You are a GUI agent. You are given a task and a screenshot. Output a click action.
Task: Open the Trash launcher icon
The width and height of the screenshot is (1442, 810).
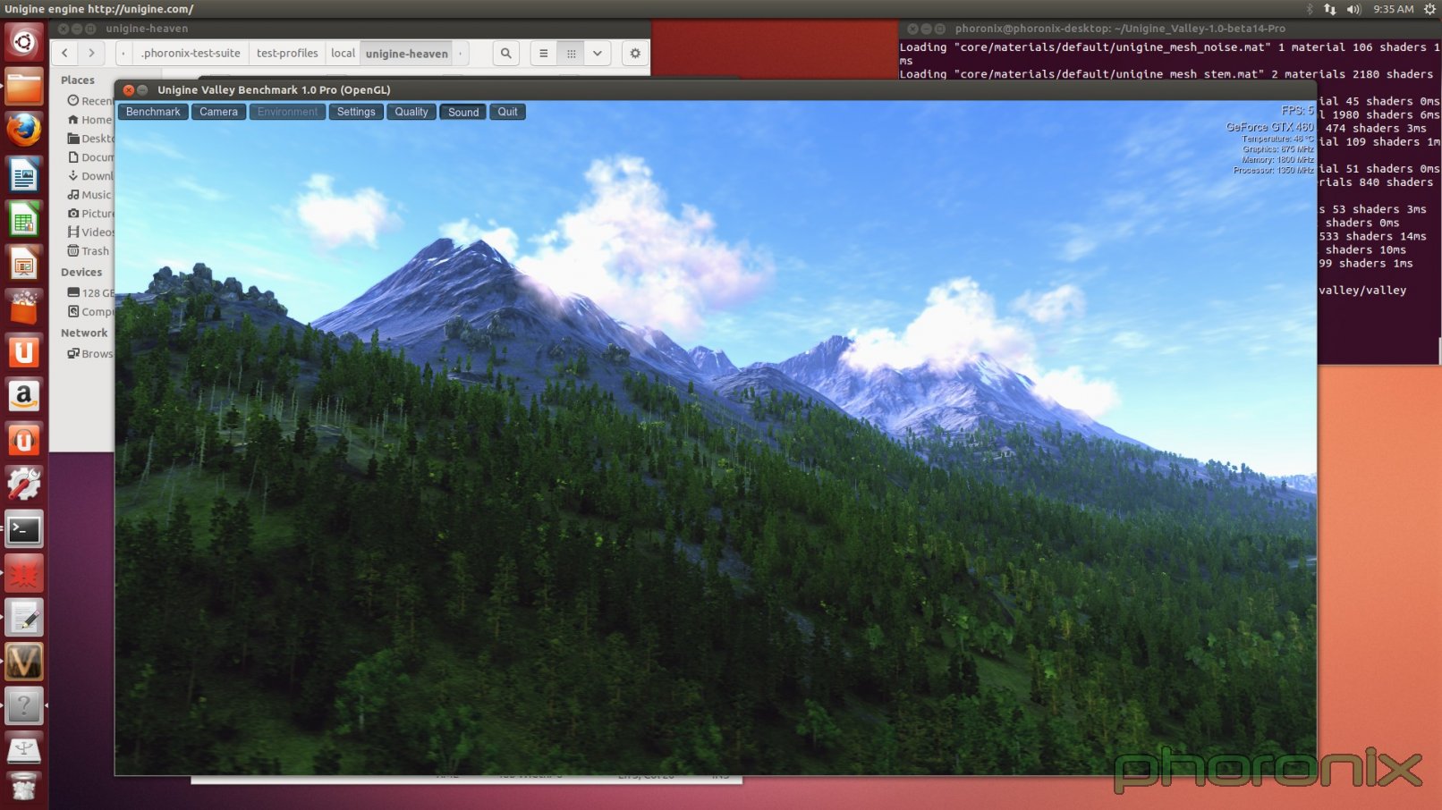(24, 788)
